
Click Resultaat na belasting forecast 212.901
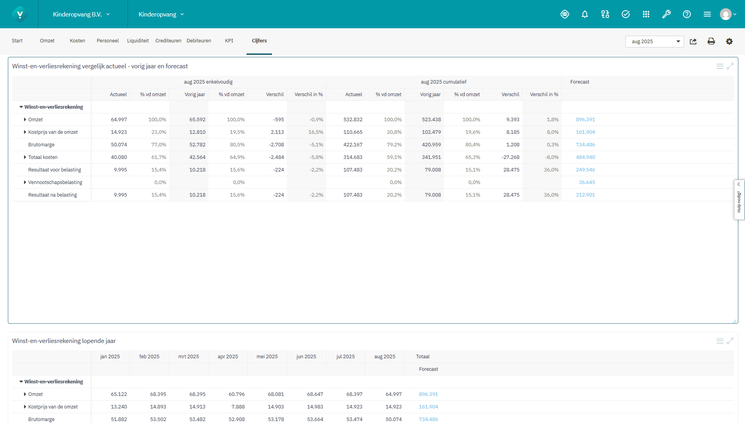585,195
